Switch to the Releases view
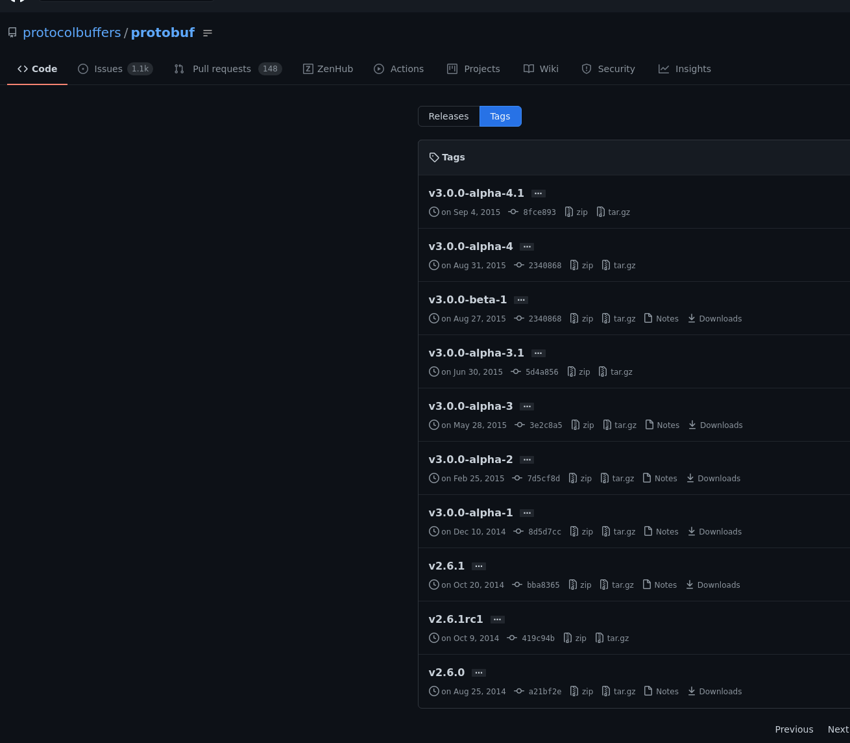This screenshot has width=850, height=743. pos(448,116)
